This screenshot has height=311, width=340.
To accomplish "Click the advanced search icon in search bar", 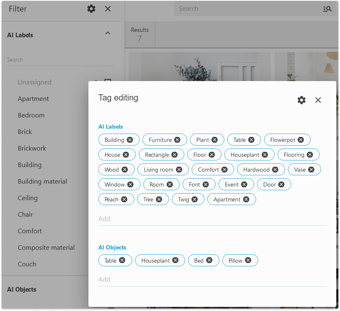I will [x=327, y=9].
